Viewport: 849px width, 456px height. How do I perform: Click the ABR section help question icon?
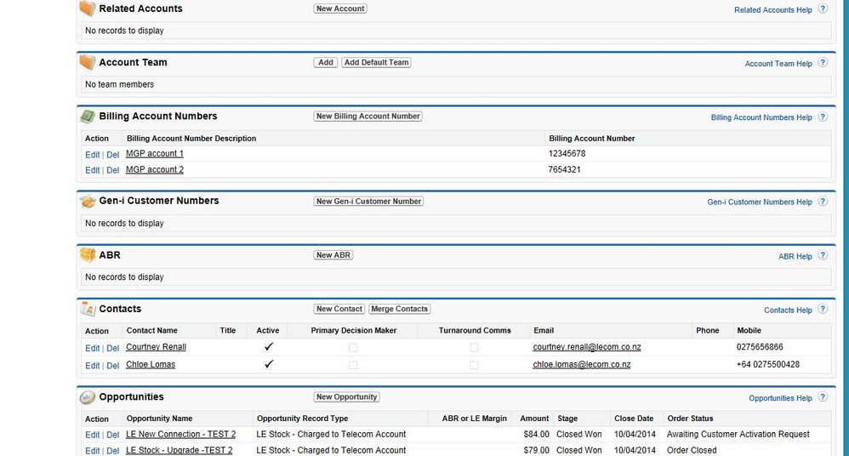pos(823,255)
